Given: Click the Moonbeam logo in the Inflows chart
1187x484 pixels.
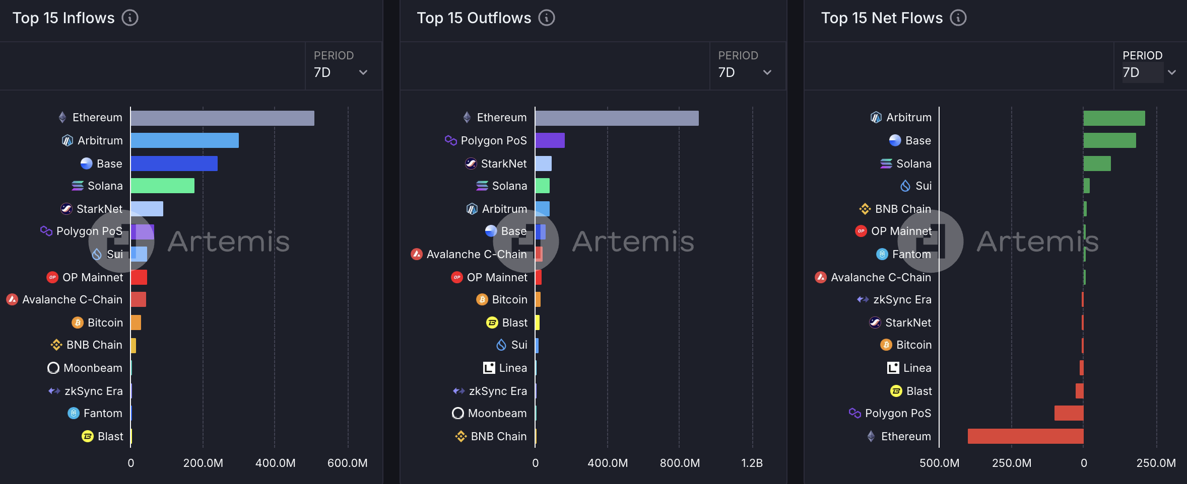Looking at the screenshot, I should click(x=53, y=368).
